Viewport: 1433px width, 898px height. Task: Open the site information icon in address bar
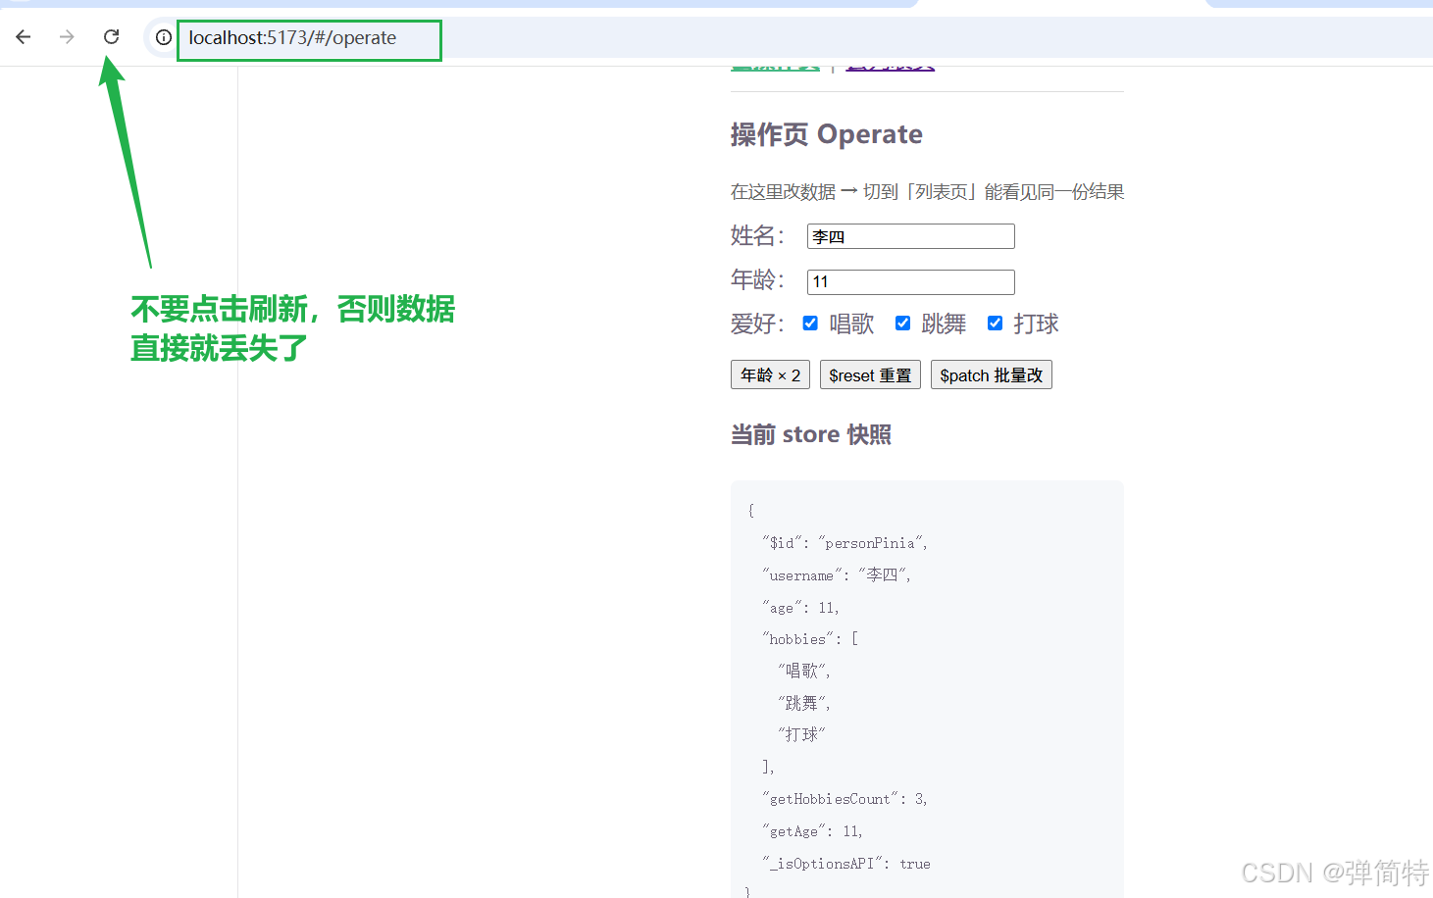point(164,38)
